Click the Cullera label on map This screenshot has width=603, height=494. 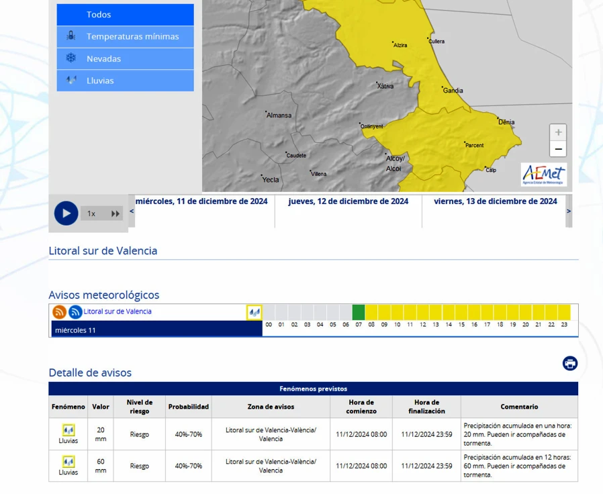pos(436,42)
